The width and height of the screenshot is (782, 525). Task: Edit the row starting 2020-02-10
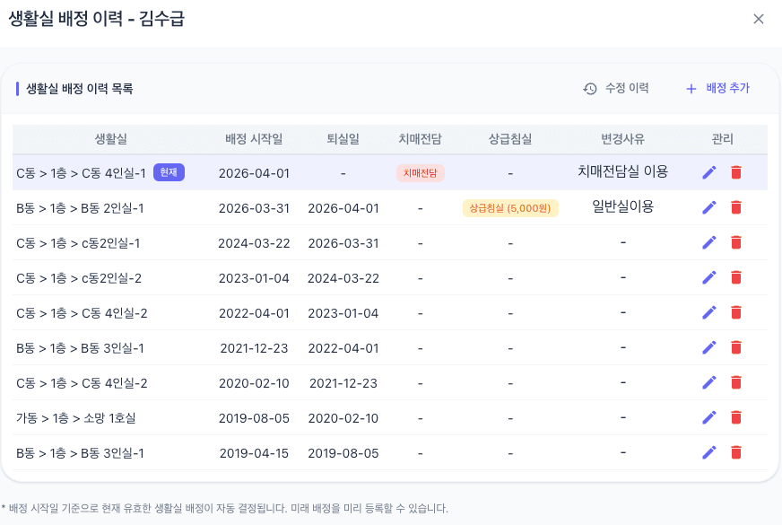(709, 382)
